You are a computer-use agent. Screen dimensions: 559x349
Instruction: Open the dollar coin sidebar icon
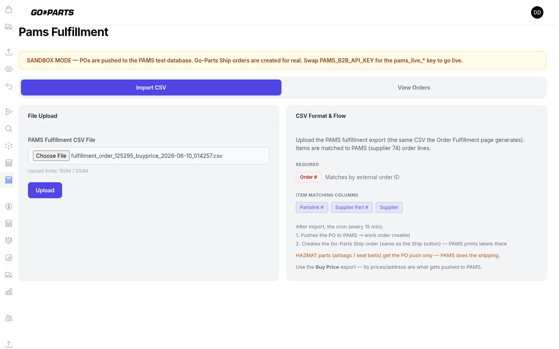click(x=9, y=206)
